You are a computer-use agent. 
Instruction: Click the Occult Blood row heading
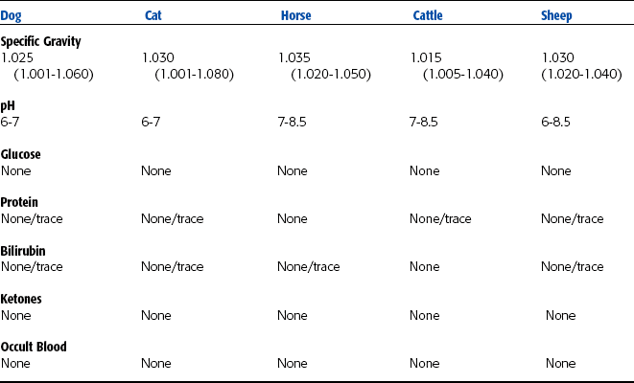(x=34, y=348)
